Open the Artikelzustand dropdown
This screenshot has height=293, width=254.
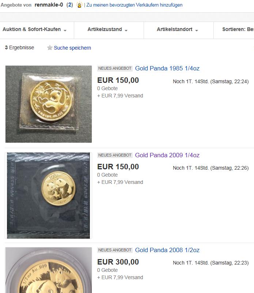point(107,30)
